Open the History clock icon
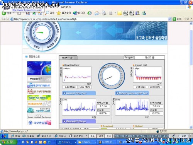This screenshot has height=145, width=193. click(90, 13)
